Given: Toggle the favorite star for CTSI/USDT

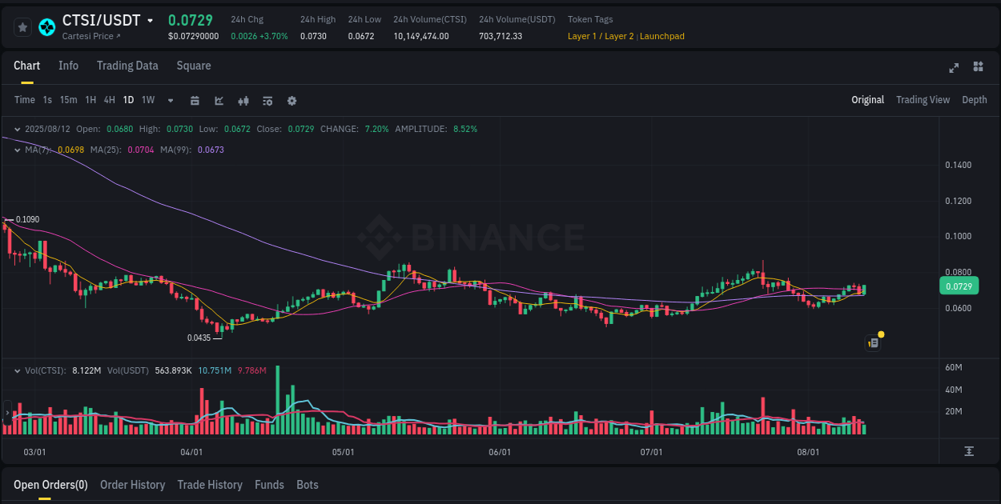Looking at the screenshot, I should pos(22,26).
